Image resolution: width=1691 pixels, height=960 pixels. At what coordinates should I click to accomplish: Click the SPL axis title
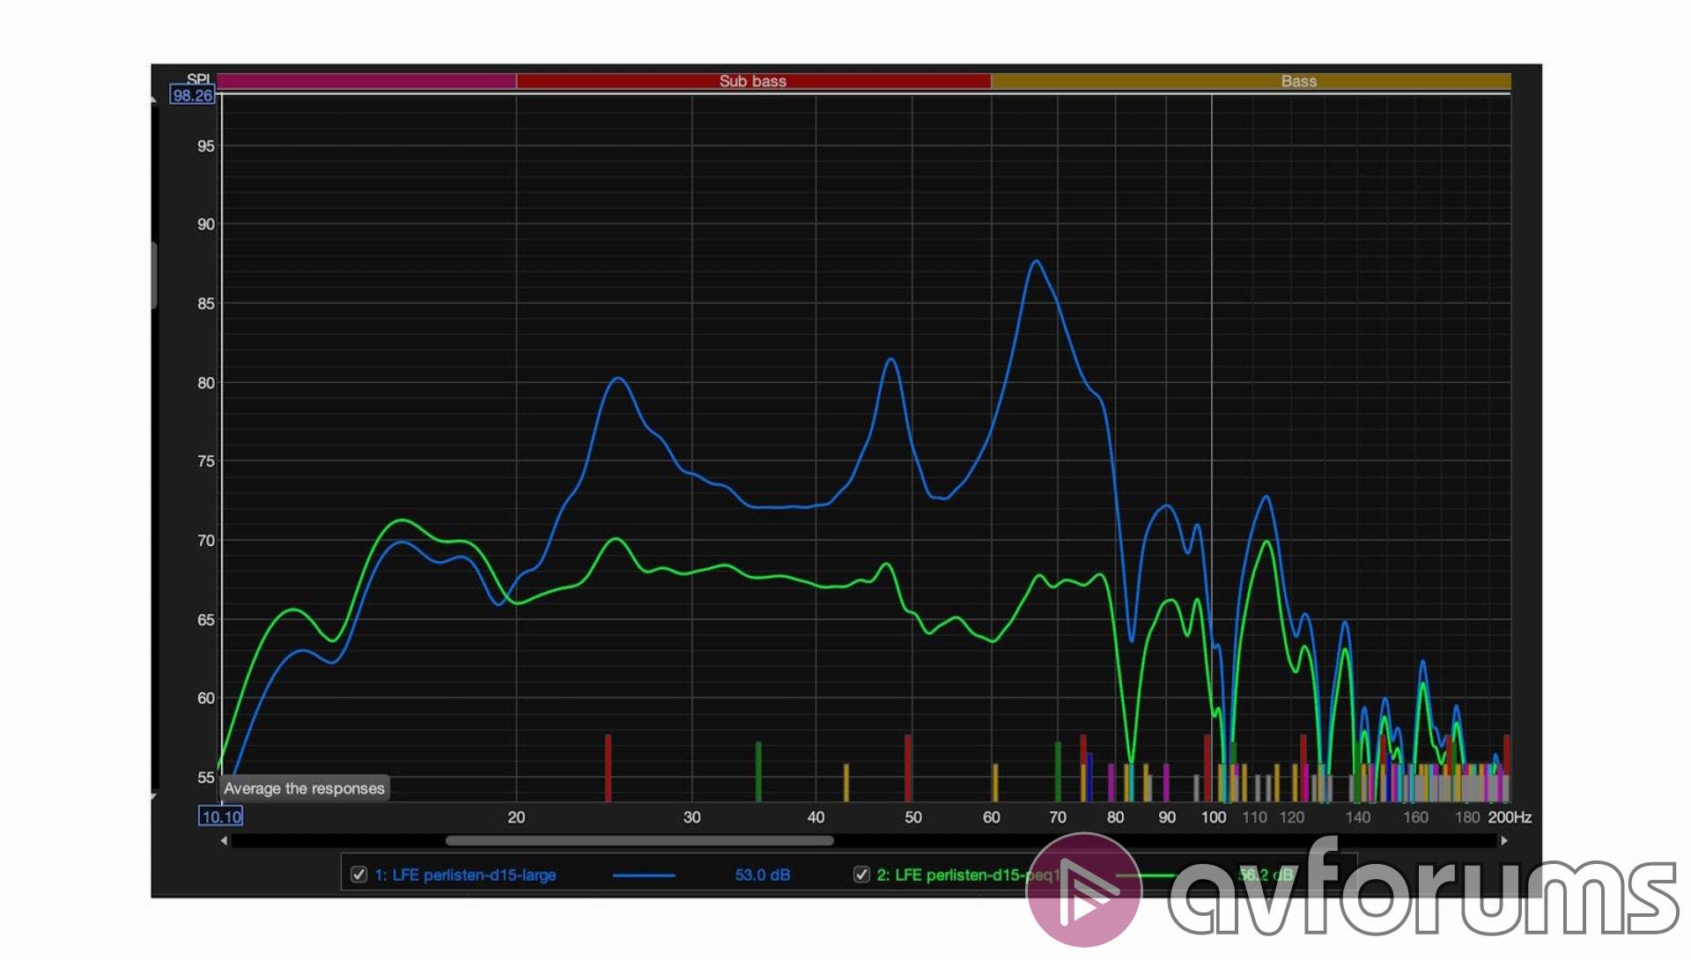coord(199,78)
